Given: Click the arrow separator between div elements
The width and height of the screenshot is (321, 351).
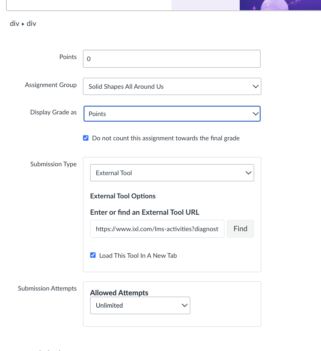Looking at the screenshot, I should tap(23, 24).
